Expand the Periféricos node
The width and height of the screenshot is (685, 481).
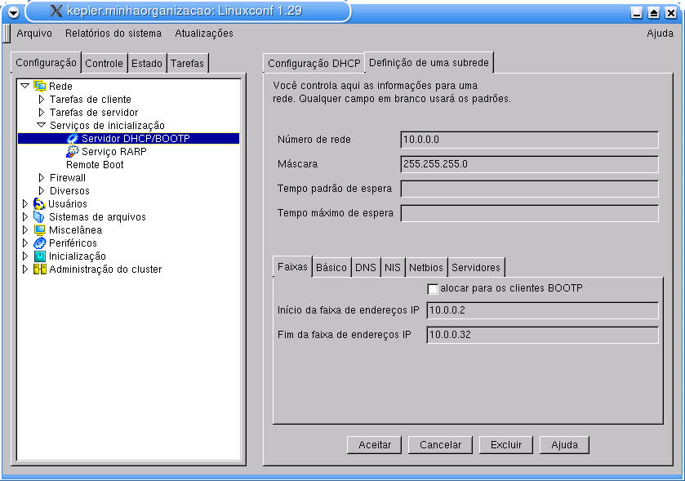point(24,243)
